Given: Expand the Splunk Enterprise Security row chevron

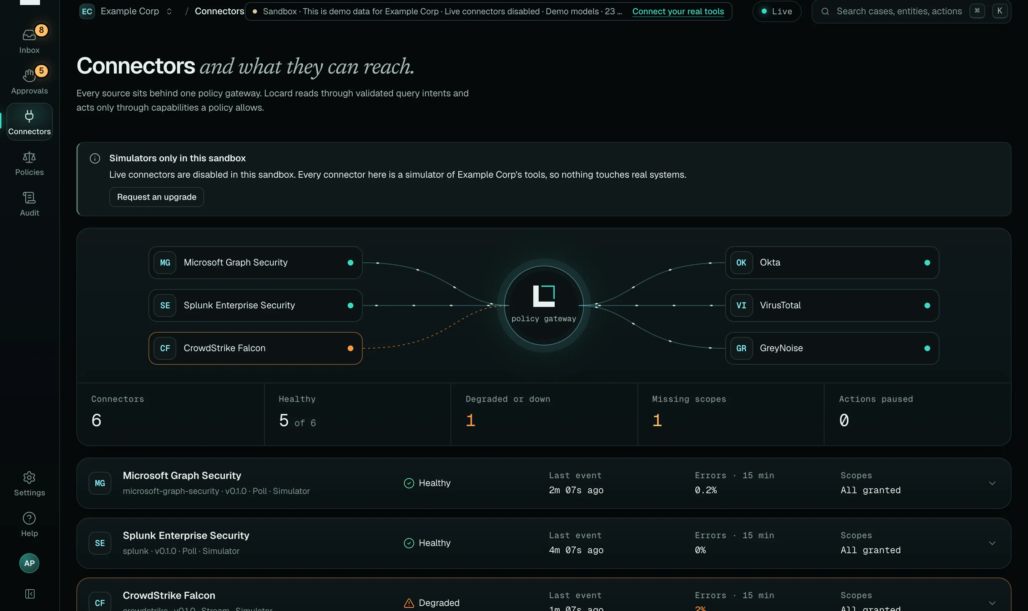Looking at the screenshot, I should (992, 543).
